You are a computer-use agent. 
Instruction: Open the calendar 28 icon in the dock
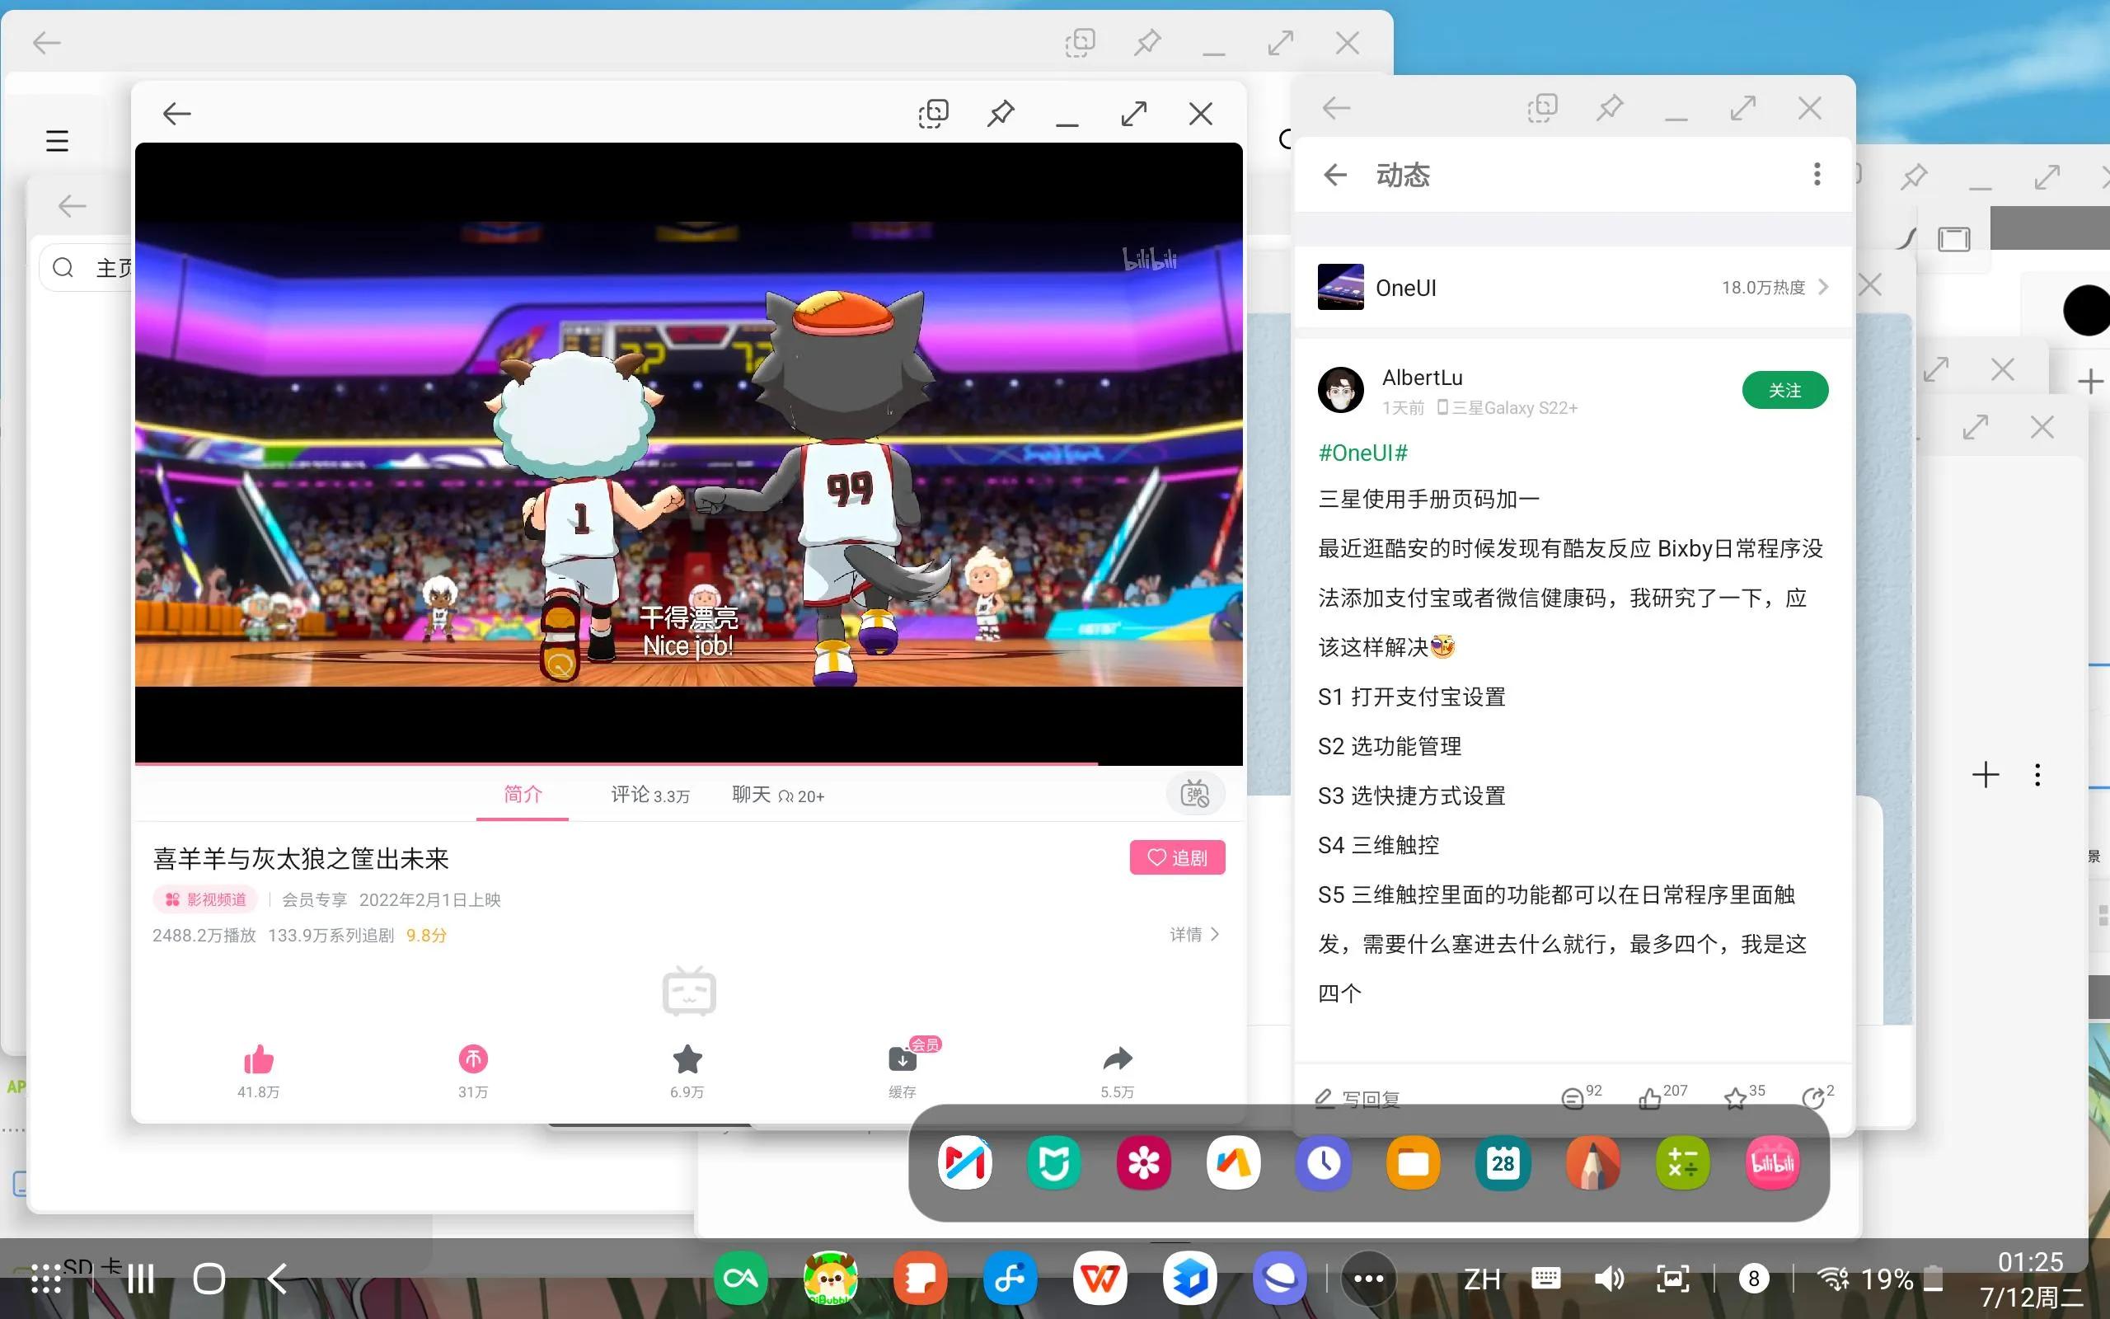[1503, 1162]
